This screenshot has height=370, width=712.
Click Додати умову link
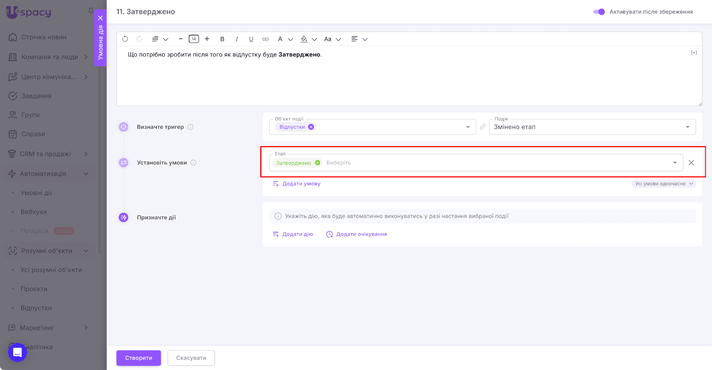pyautogui.click(x=301, y=184)
